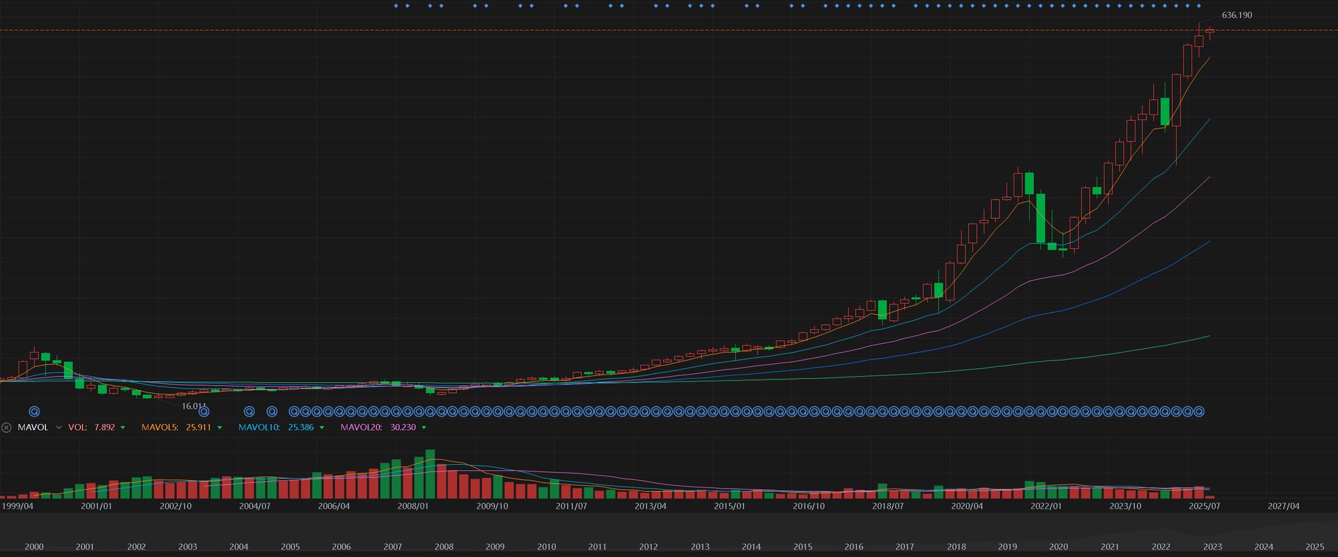The image size is (1338, 557).
Task: Jump to 2020 in the bottom navigator
Action: coord(1058,547)
